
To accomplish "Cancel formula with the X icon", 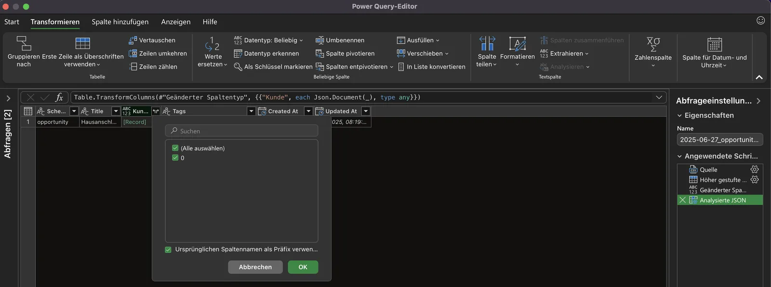I will (x=30, y=97).
